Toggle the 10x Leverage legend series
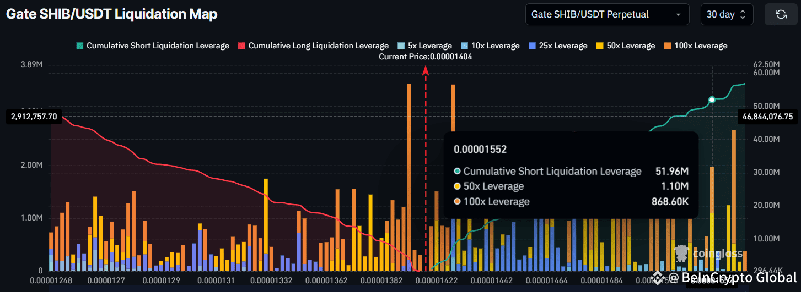801x292 pixels. pyautogui.click(x=490, y=46)
